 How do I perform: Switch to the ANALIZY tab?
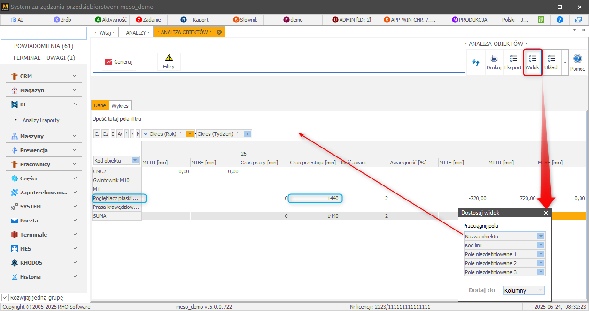pos(136,32)
